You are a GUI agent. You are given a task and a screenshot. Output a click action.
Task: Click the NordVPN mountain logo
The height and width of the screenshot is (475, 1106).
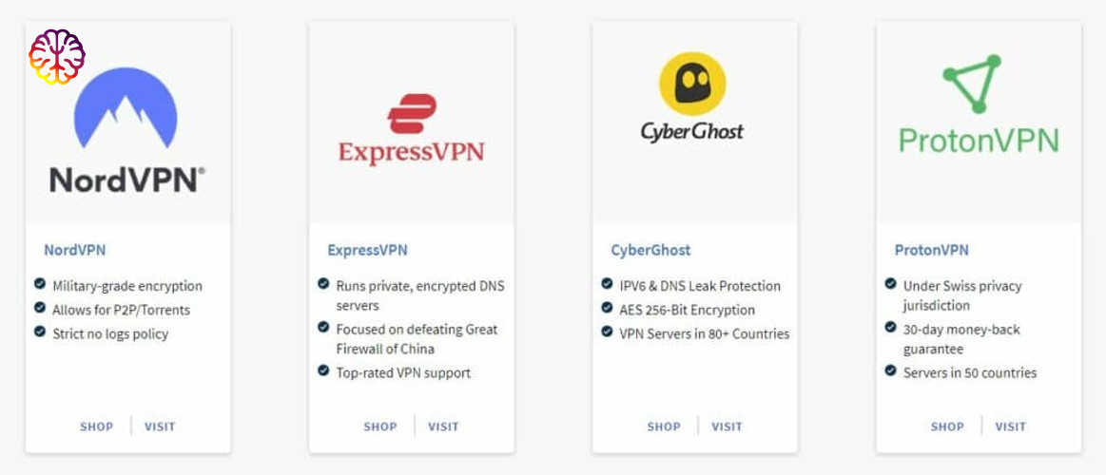click(126, 108)
